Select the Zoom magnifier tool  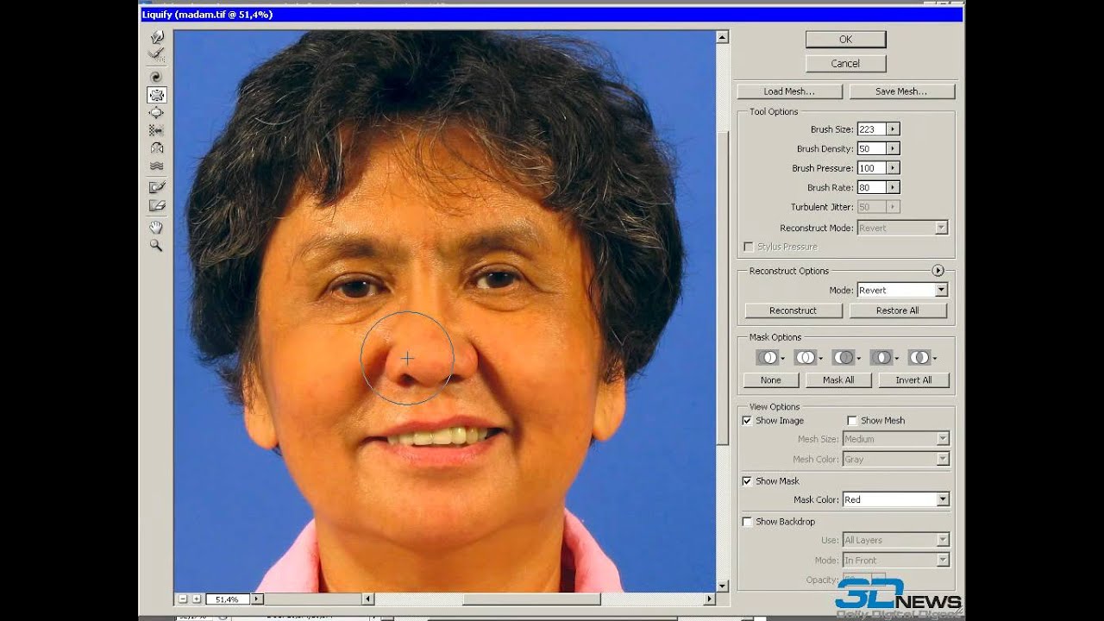(x=156, y=245)
